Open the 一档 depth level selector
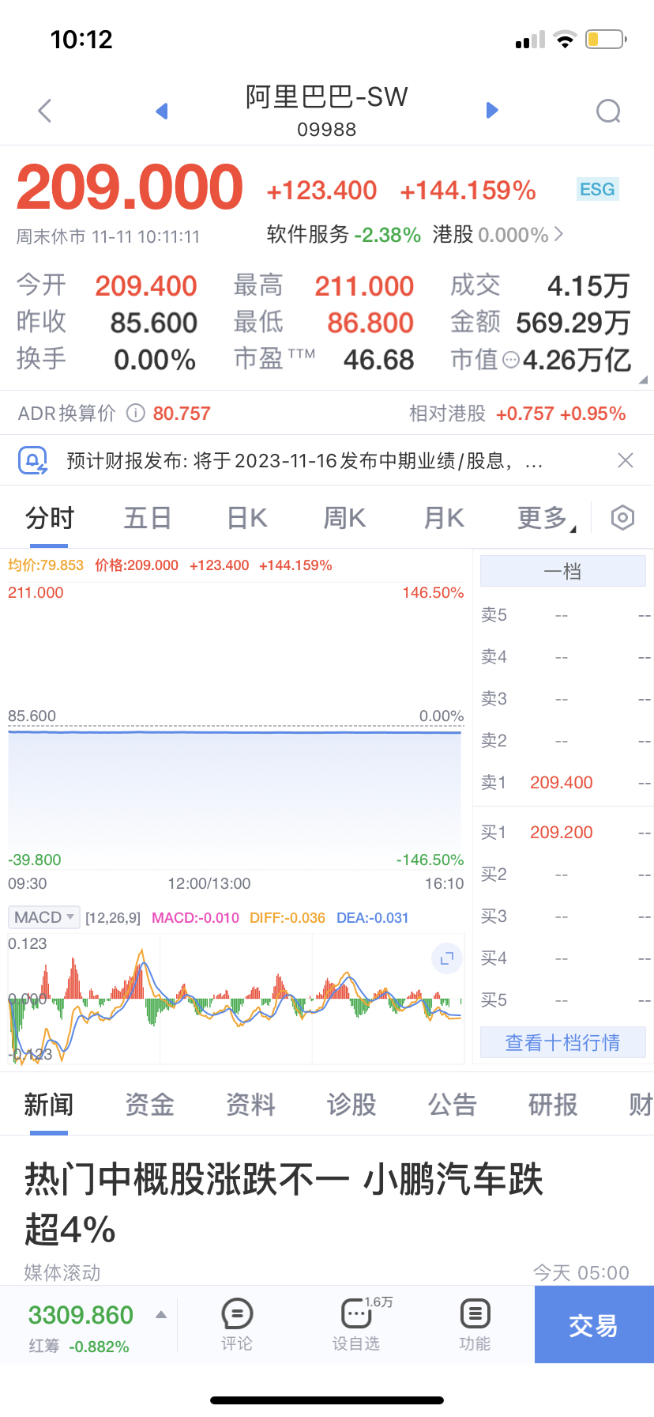Image resolution: width=654 pixels, height=1417 pixels. [563, 571]
